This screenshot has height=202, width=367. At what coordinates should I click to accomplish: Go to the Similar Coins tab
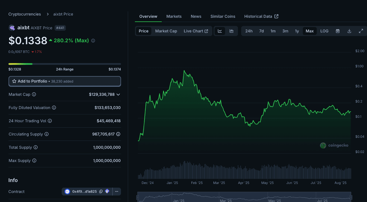(x=223, y=16)
